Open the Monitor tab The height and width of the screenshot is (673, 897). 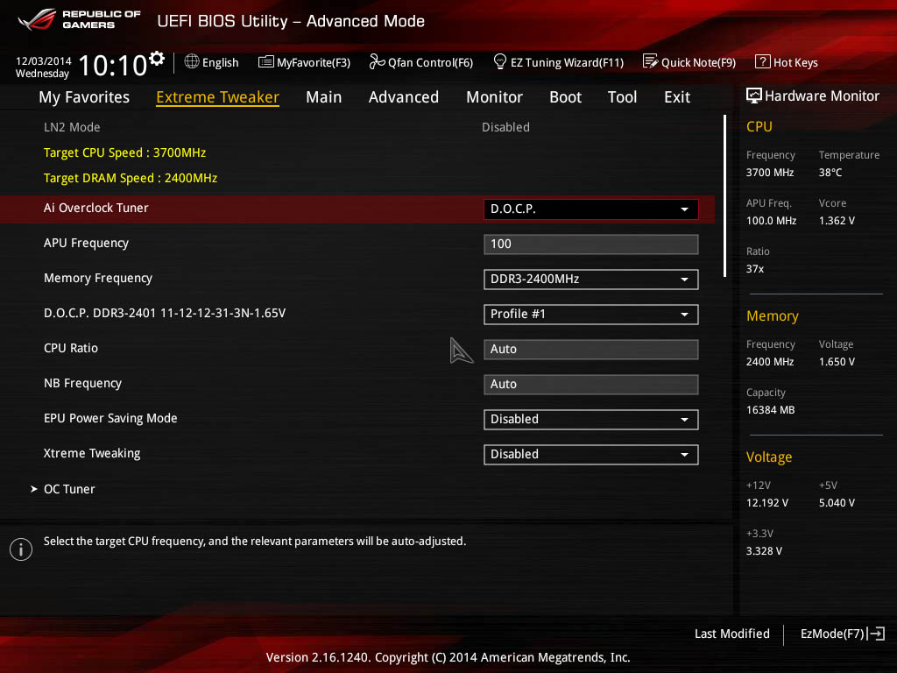coord(494,97)
